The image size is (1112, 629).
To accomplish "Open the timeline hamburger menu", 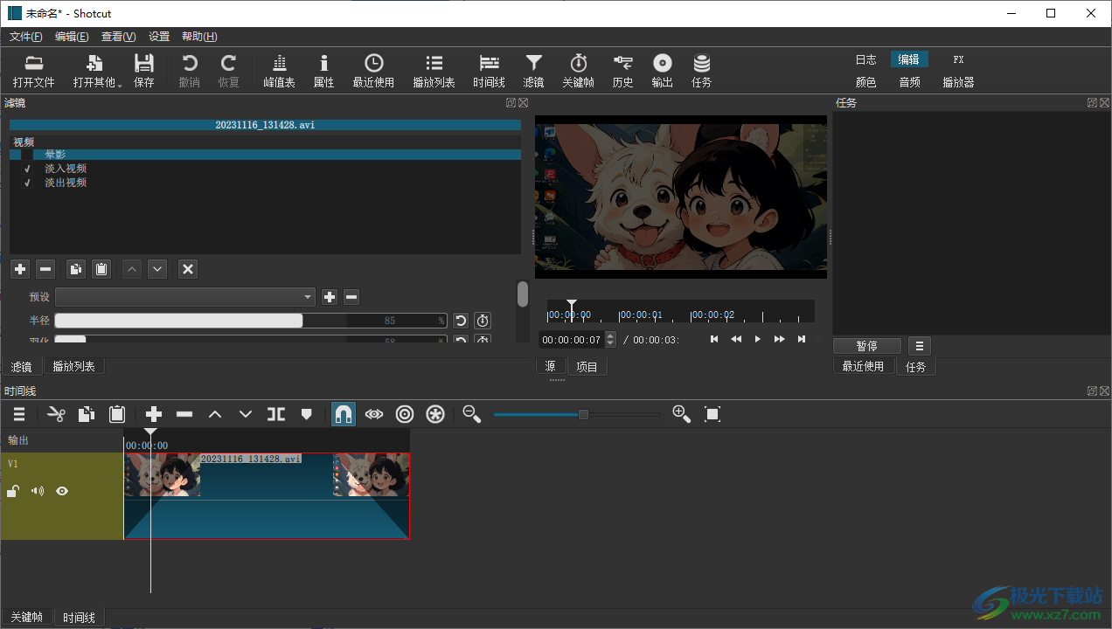I will [x=19, y=414].
